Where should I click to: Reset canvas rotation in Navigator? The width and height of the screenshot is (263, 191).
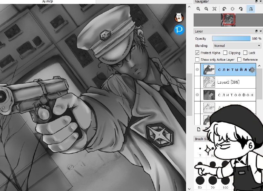point(232,9)
